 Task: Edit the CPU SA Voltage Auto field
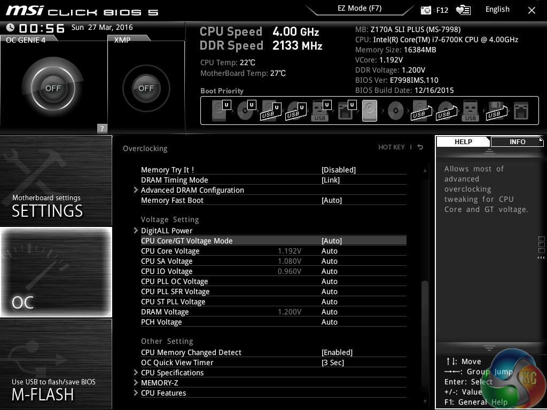(329, 261)
